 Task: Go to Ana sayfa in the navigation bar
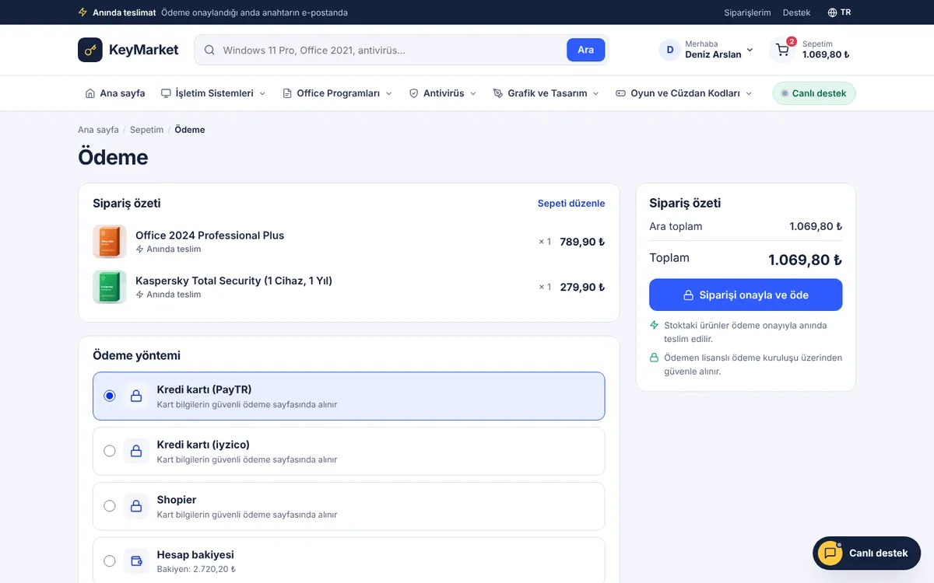click(115, 93)
